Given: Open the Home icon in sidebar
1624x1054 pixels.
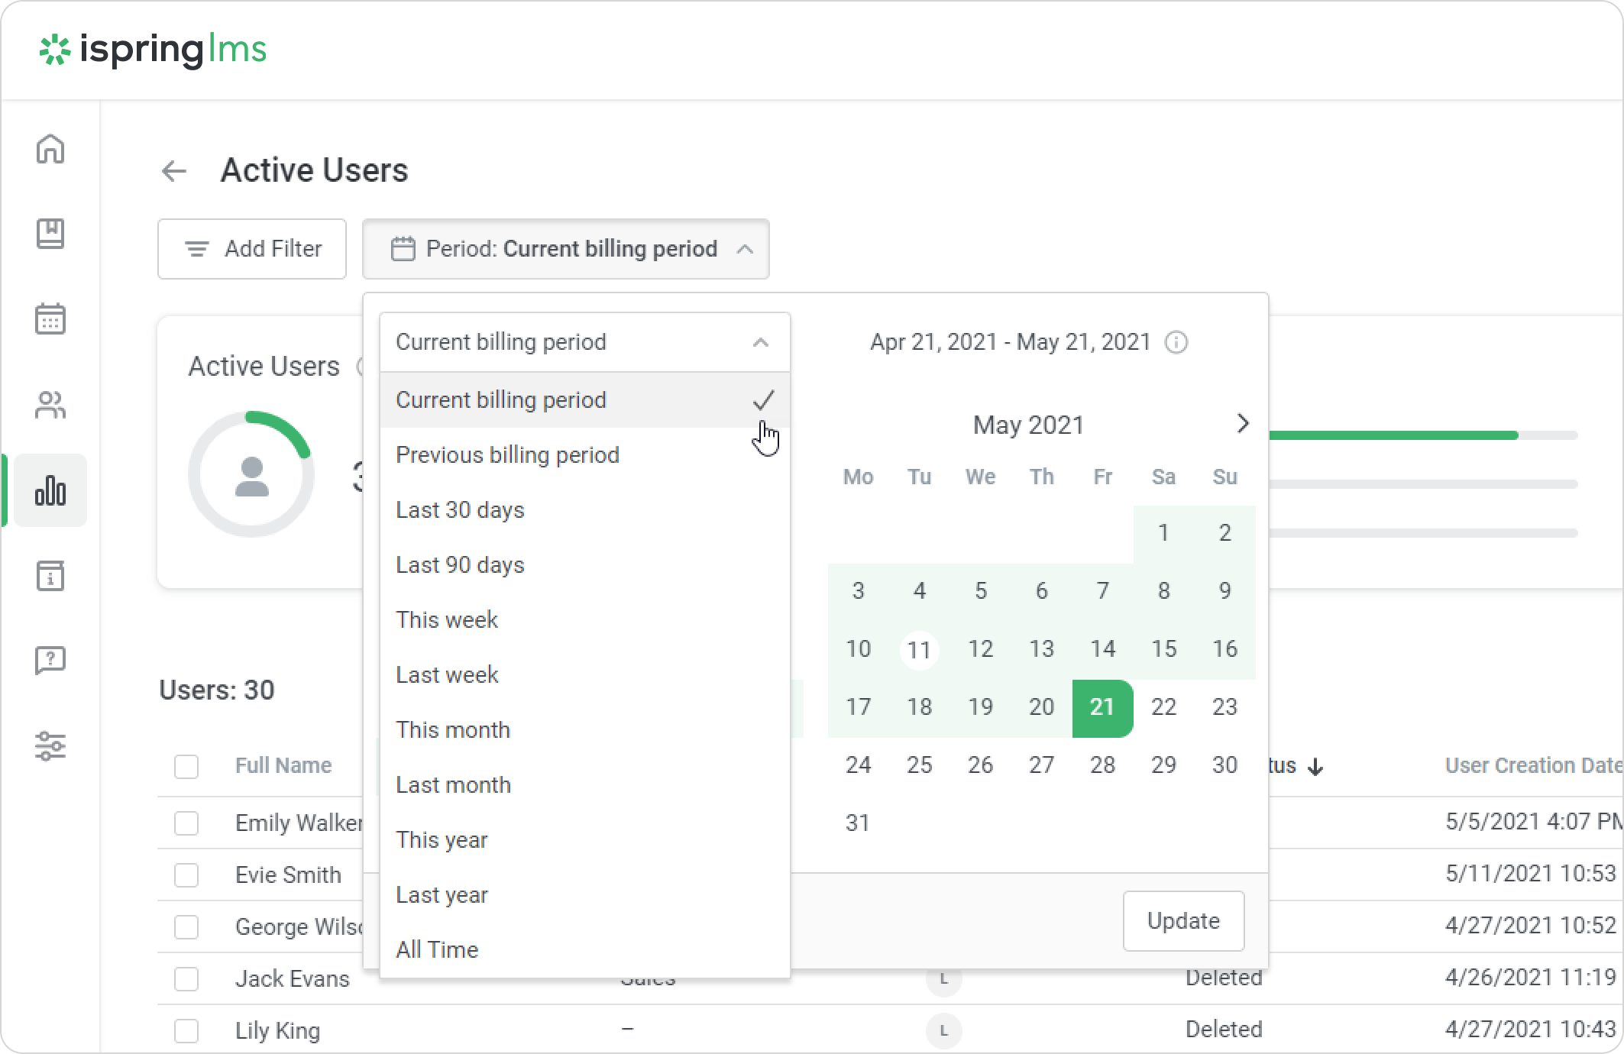Looking at the screenshot, I should 50,149.
